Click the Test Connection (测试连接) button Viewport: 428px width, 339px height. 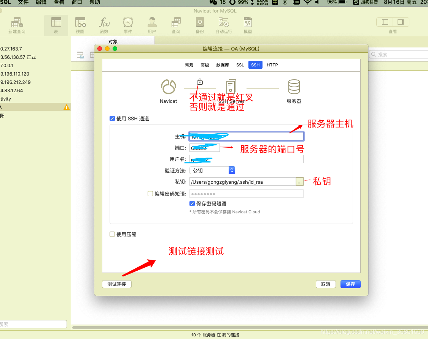pos(117,284)
